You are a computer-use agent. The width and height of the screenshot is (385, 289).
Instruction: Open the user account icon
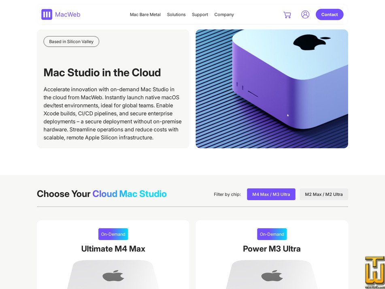(305, 15)
